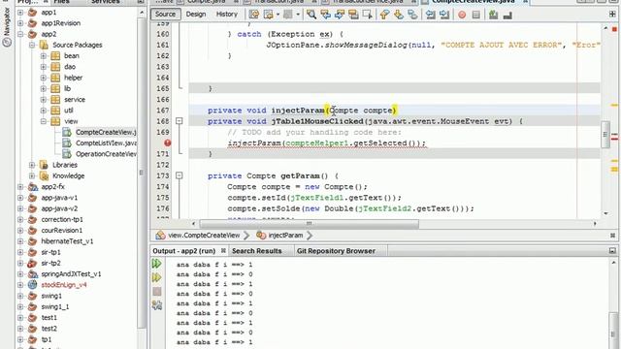The width and height of the screenshot is (621, 349).
Task: Go to Next Bookmark icon
Action: coord(399,16)
